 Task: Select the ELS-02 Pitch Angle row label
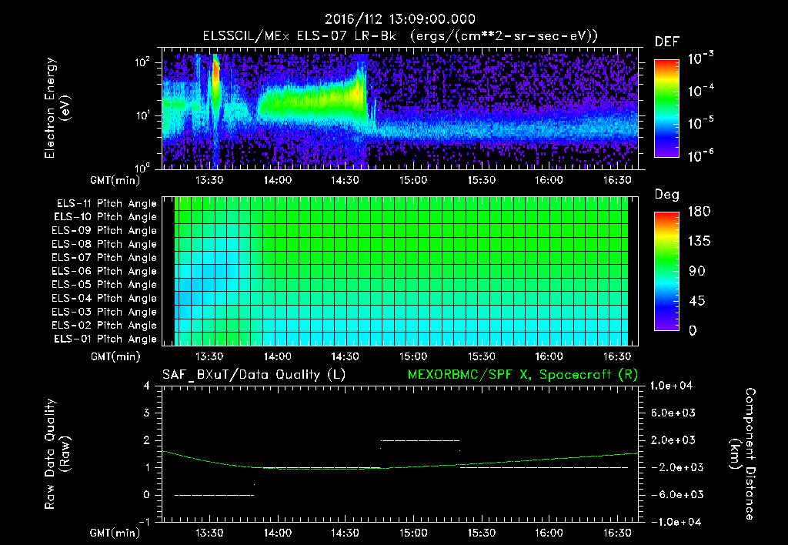pyautogui.click(x=105, y=326)
